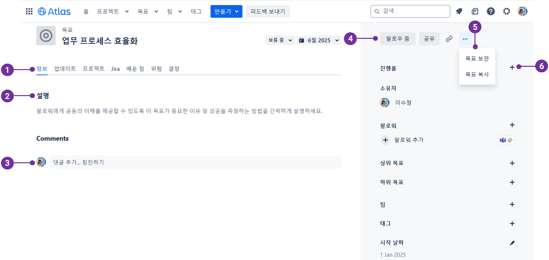Edit start date with pencil icon
The height and width of the screenshot is (260, 549).
tap(512, 243)
